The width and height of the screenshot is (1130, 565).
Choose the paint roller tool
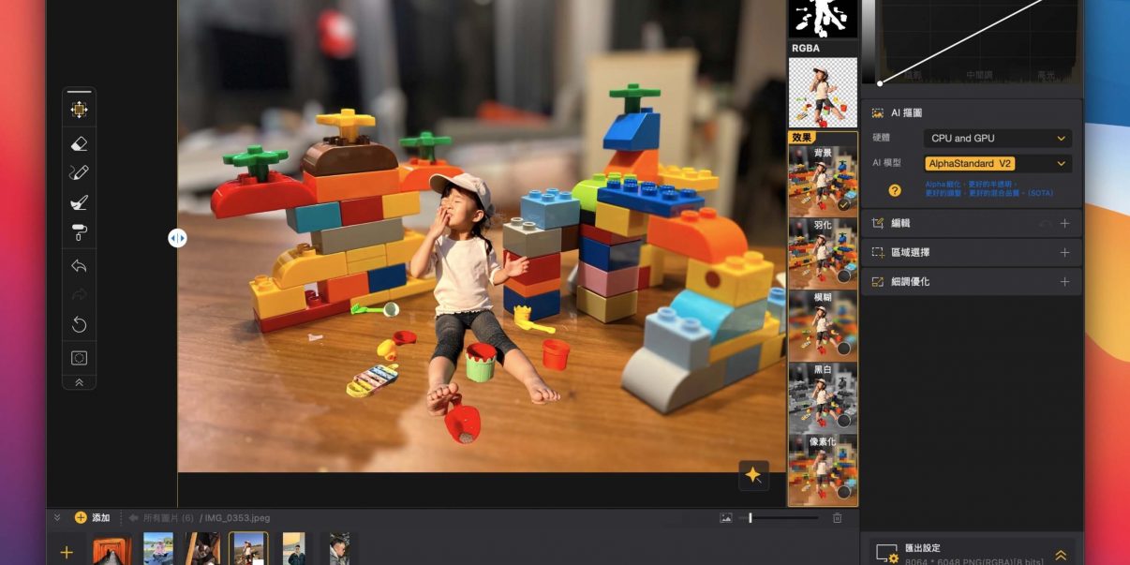79,232
